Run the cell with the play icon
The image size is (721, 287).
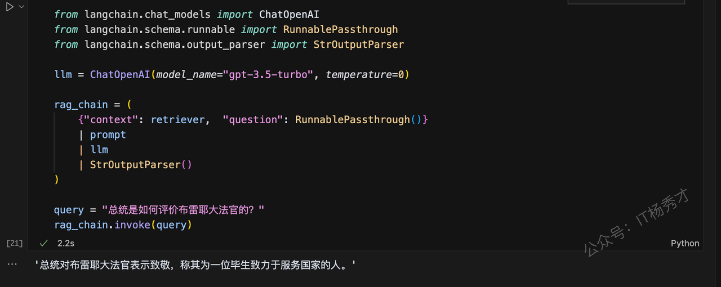pos(10,7)
